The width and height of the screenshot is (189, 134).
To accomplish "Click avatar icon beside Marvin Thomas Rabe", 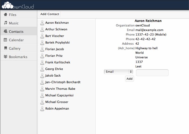I will tap(42, 89).
